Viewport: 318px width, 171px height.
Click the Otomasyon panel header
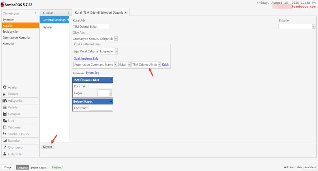coord(11,13)
